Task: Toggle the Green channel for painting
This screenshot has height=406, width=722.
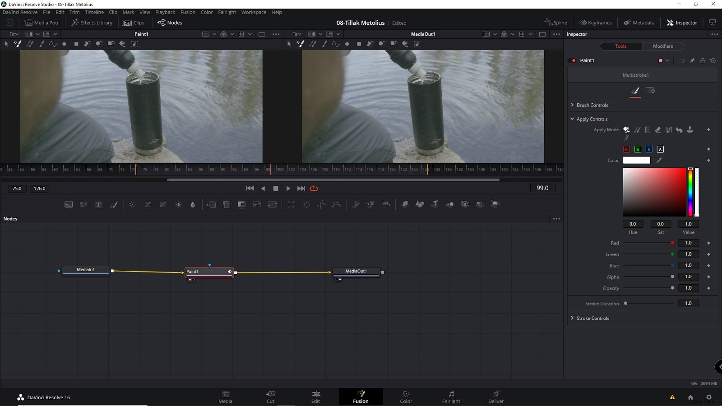Action: click(637, 149)
